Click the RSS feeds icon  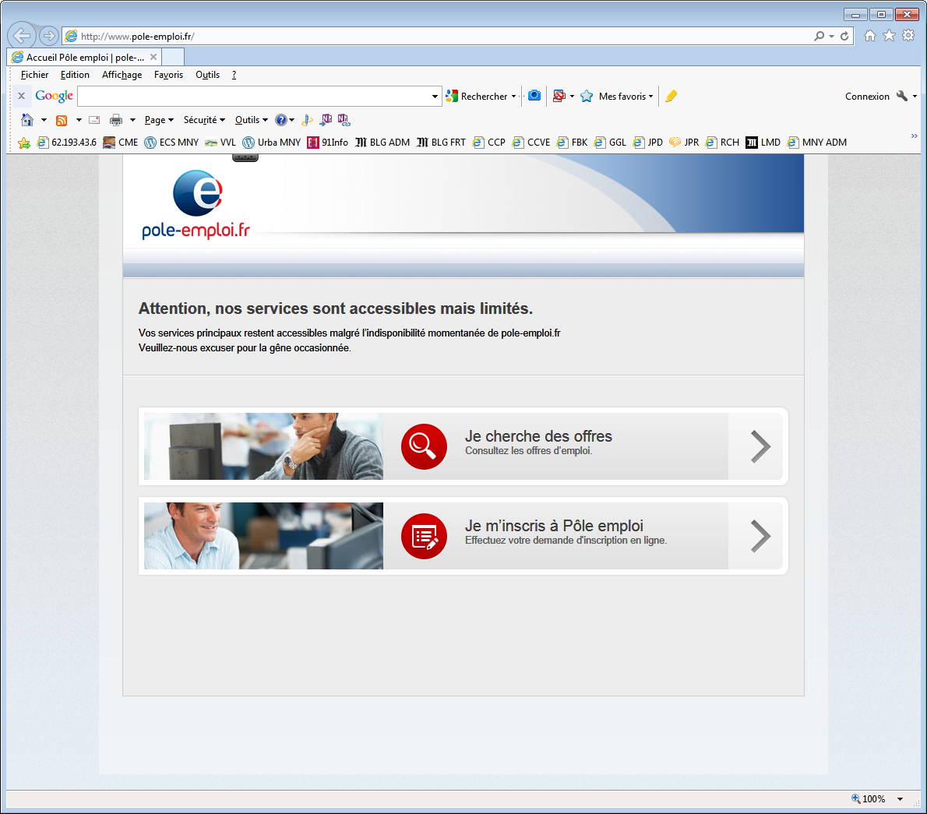[62, 120]
